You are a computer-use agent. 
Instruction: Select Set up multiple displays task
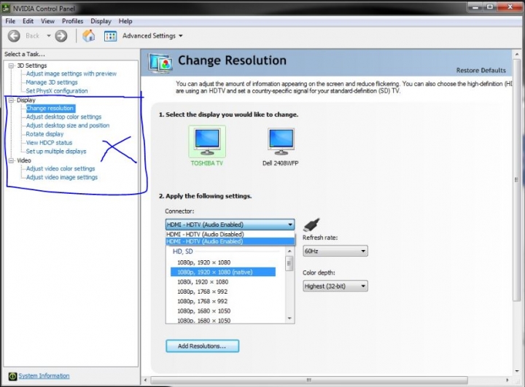(56, 152)
